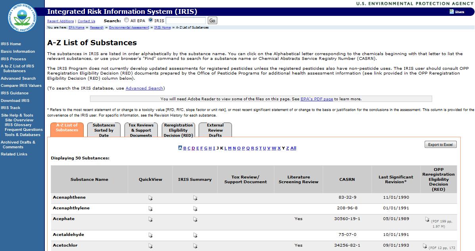Open IRIS Glossary in sidebar
Screen dimensions: 475x251
[18, 125]
